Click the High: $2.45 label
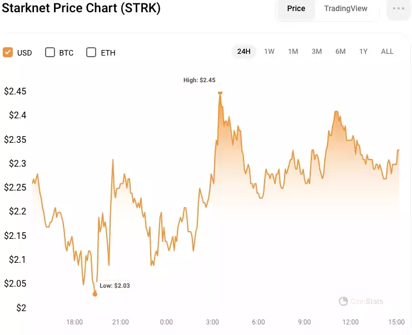 click(x=200, y=80)
